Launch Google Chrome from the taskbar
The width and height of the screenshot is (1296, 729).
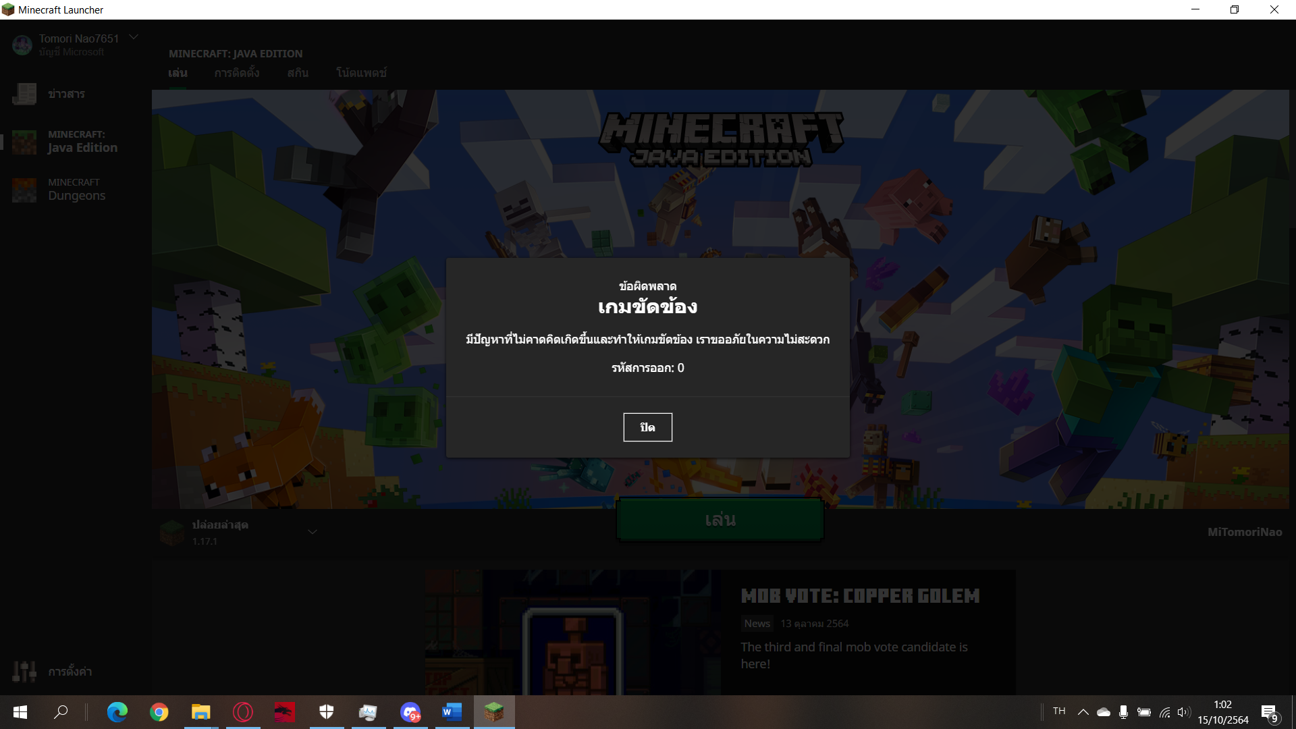(x=159, y=712)
